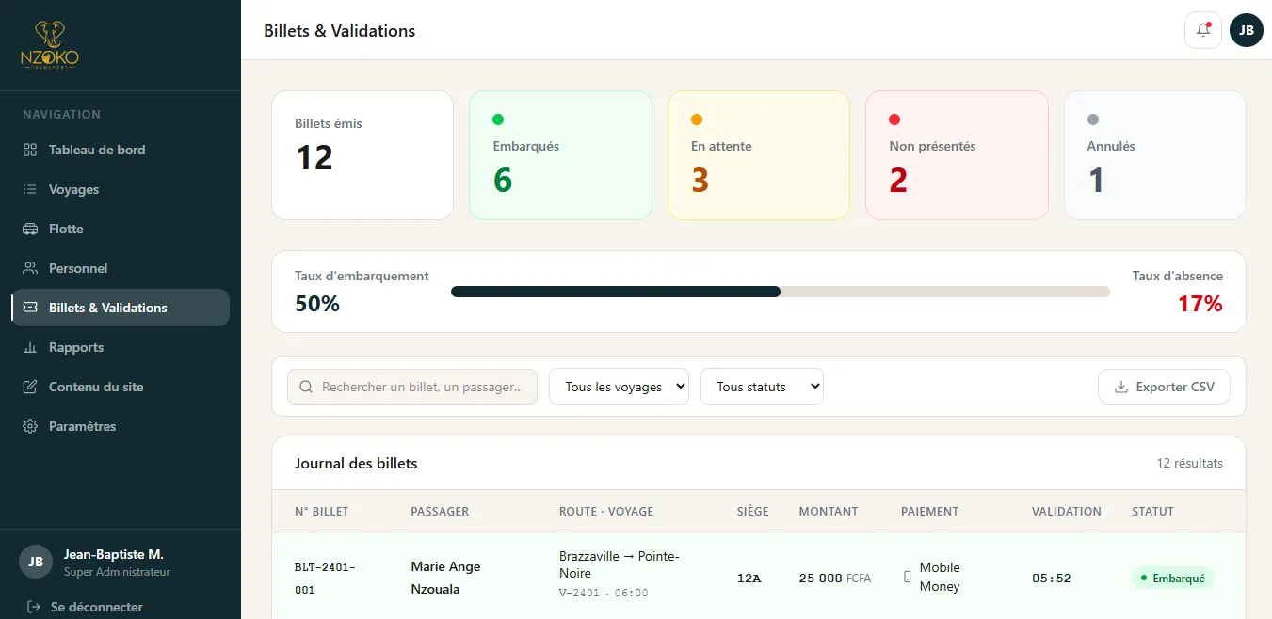Screen dimensions: 1272x619
Task: Click the Embarqué status badge
Action: pyautogui.click(x=1173, y=578)
